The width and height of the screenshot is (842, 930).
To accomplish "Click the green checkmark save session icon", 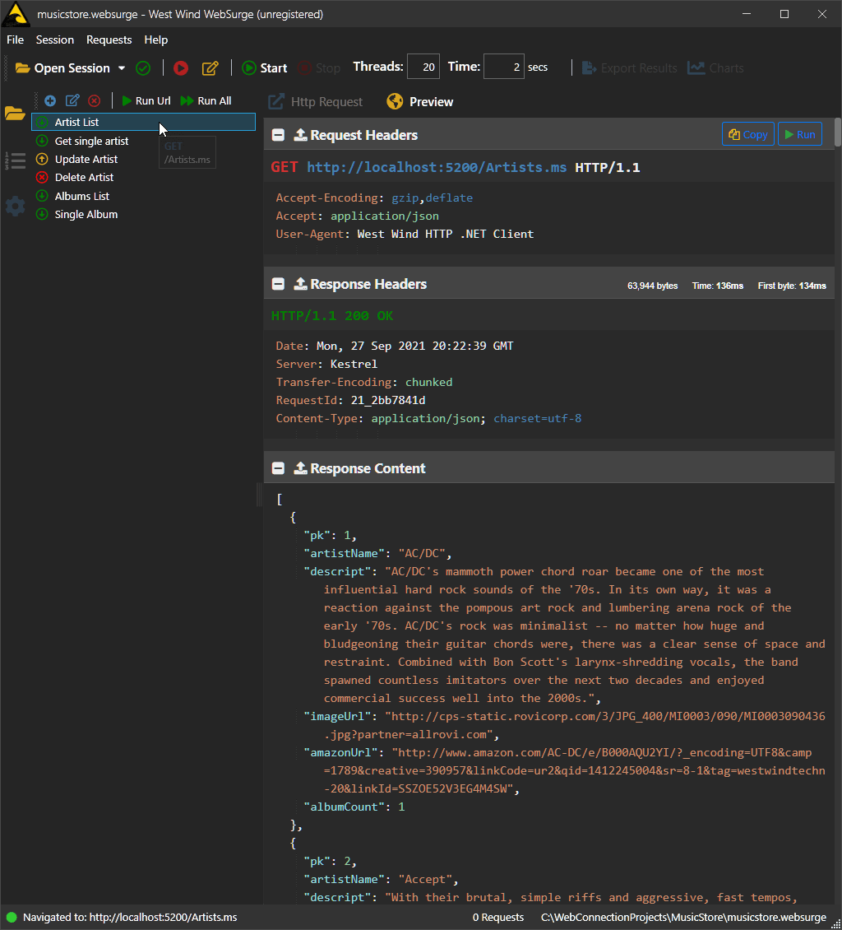I will pos(143,68).
